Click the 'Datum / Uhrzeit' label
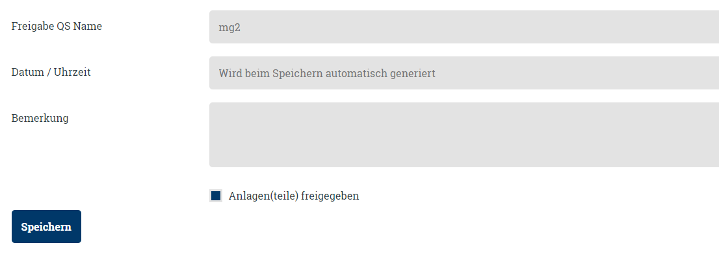 51,72
